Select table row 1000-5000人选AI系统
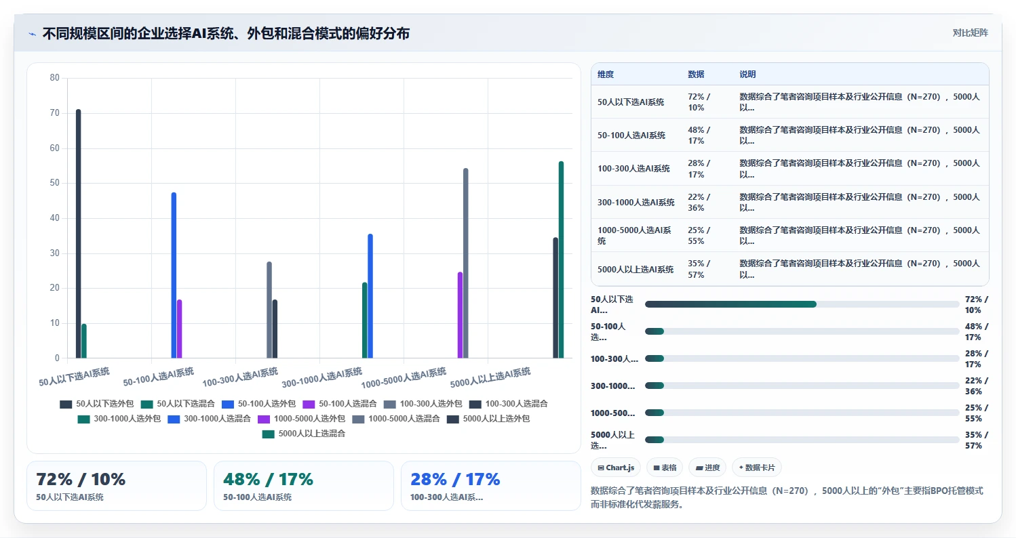 tap(790, 236)
